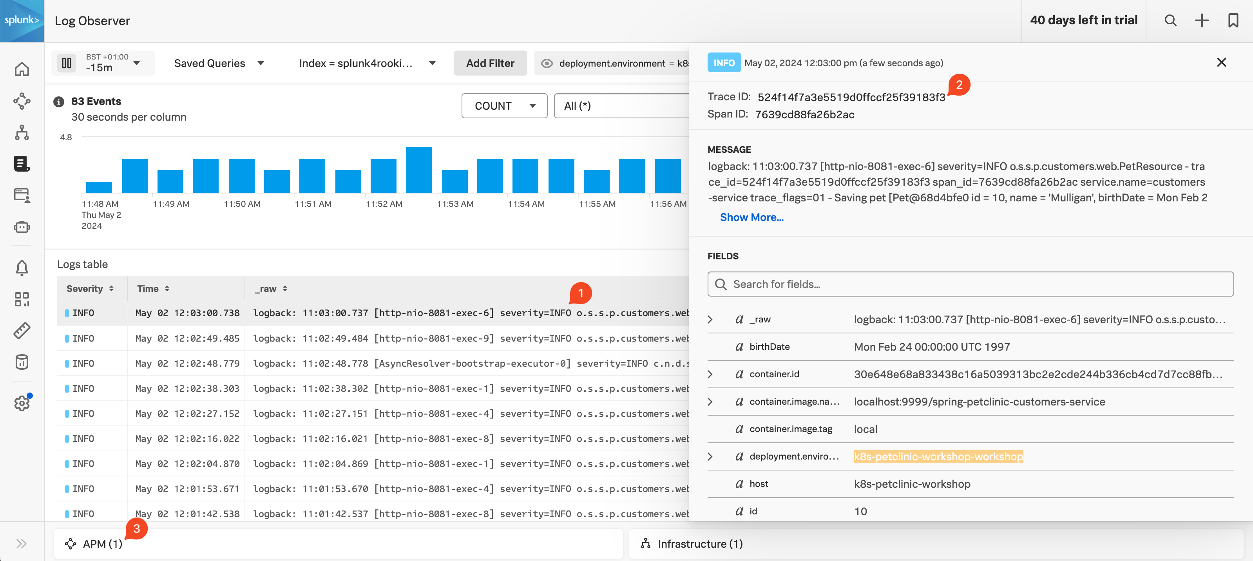
Task: Open Index = splunk4rooki dropdown
Action: click(367, 63)
